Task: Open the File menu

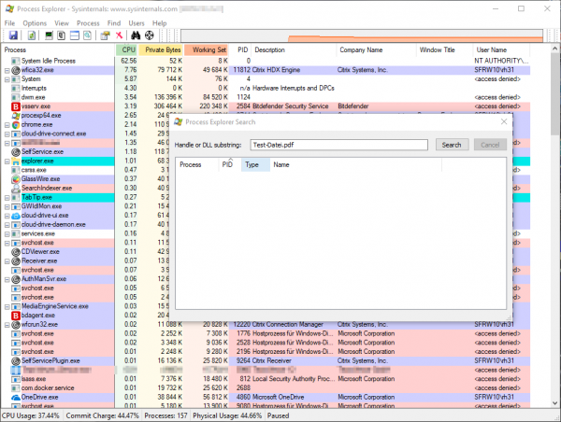Action: 9,23
